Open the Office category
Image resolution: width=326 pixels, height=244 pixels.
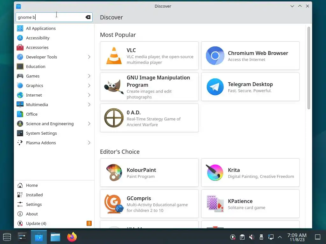pos(54,114)
